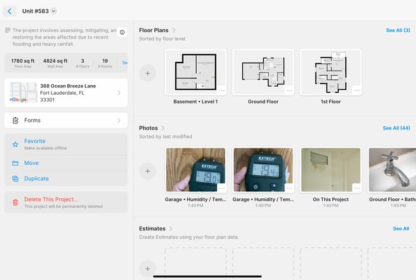Viewport: 416px width, 280px height.
Task: Open the 1st Floor plan thumbnail
Action: tap(330, 71)
